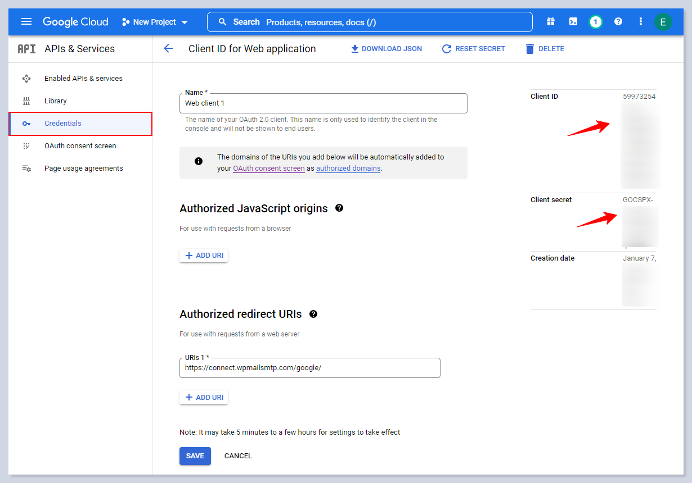Select Credentials in the sidebar
Image resolution: width=692 pixels, height=483 pixels.
(x=80, y=124)
